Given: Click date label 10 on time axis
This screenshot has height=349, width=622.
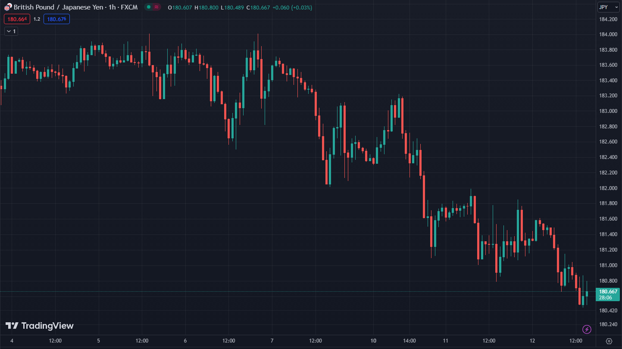Looking at the screenshot, I should tap(373, 341).
